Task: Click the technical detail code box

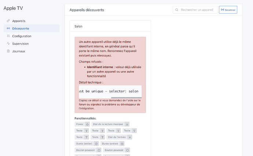Action: click(110, 92)
